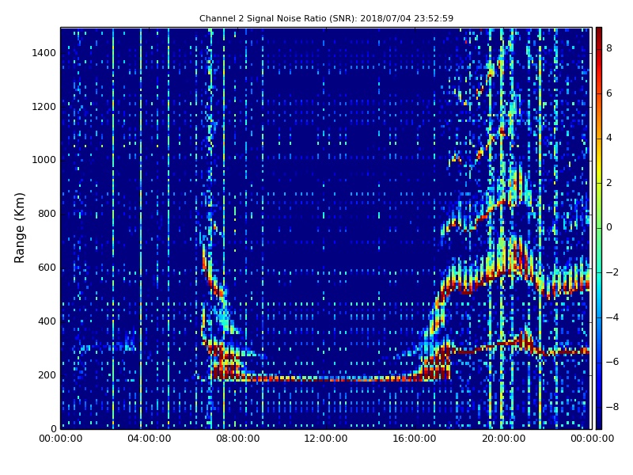
Task: Click the colorbar label 8
Action: (x=609, y=48)
